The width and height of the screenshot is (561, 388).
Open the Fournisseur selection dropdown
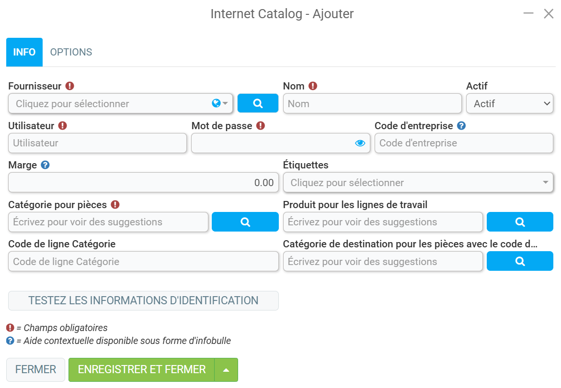click(x=121, y=104)
